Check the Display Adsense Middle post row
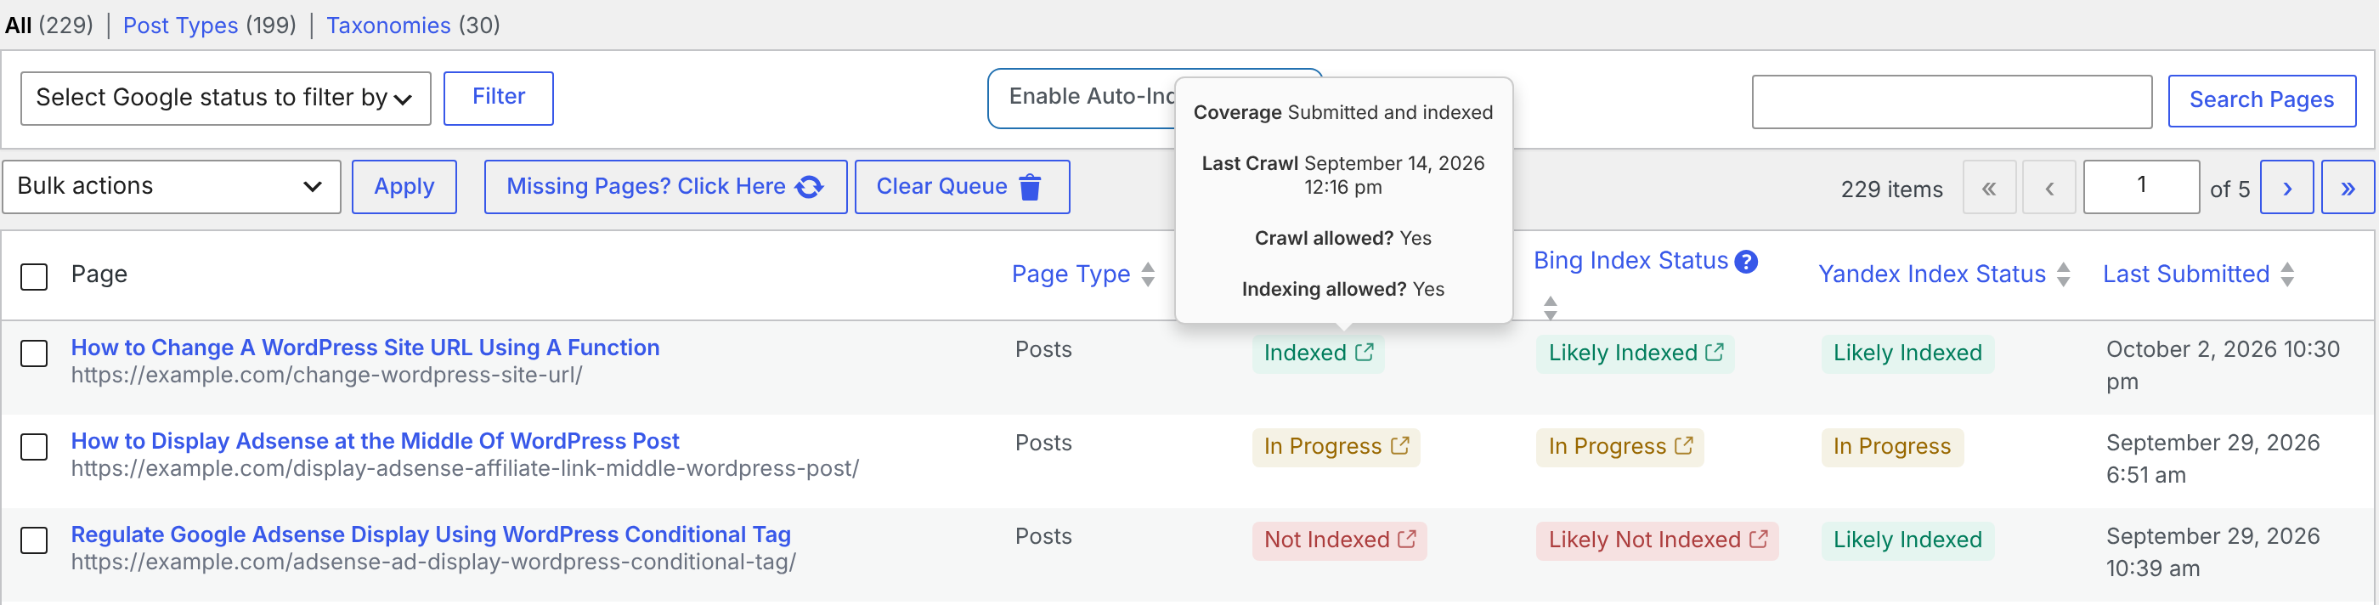The width and height of the screenshot is (2379, 605). pyautogui.click(x=34, y=446)
